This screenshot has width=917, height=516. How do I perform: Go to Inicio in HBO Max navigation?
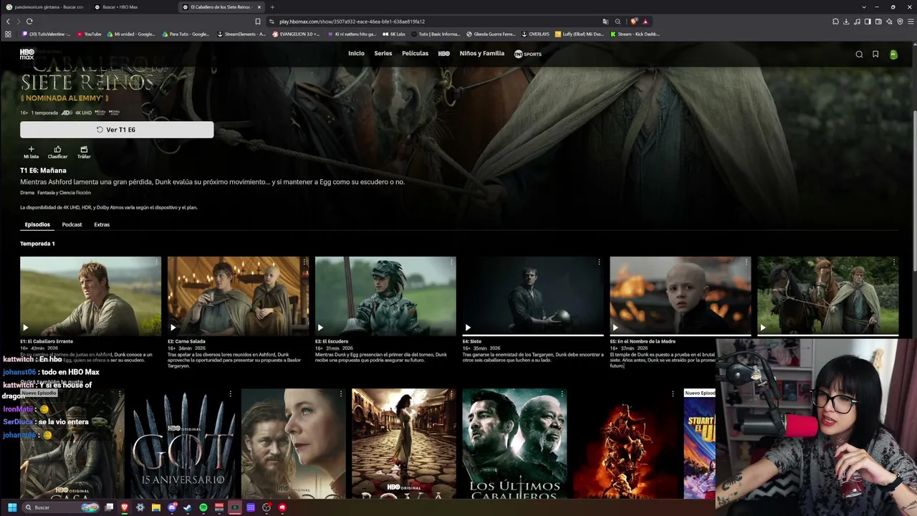pos(356,54)
